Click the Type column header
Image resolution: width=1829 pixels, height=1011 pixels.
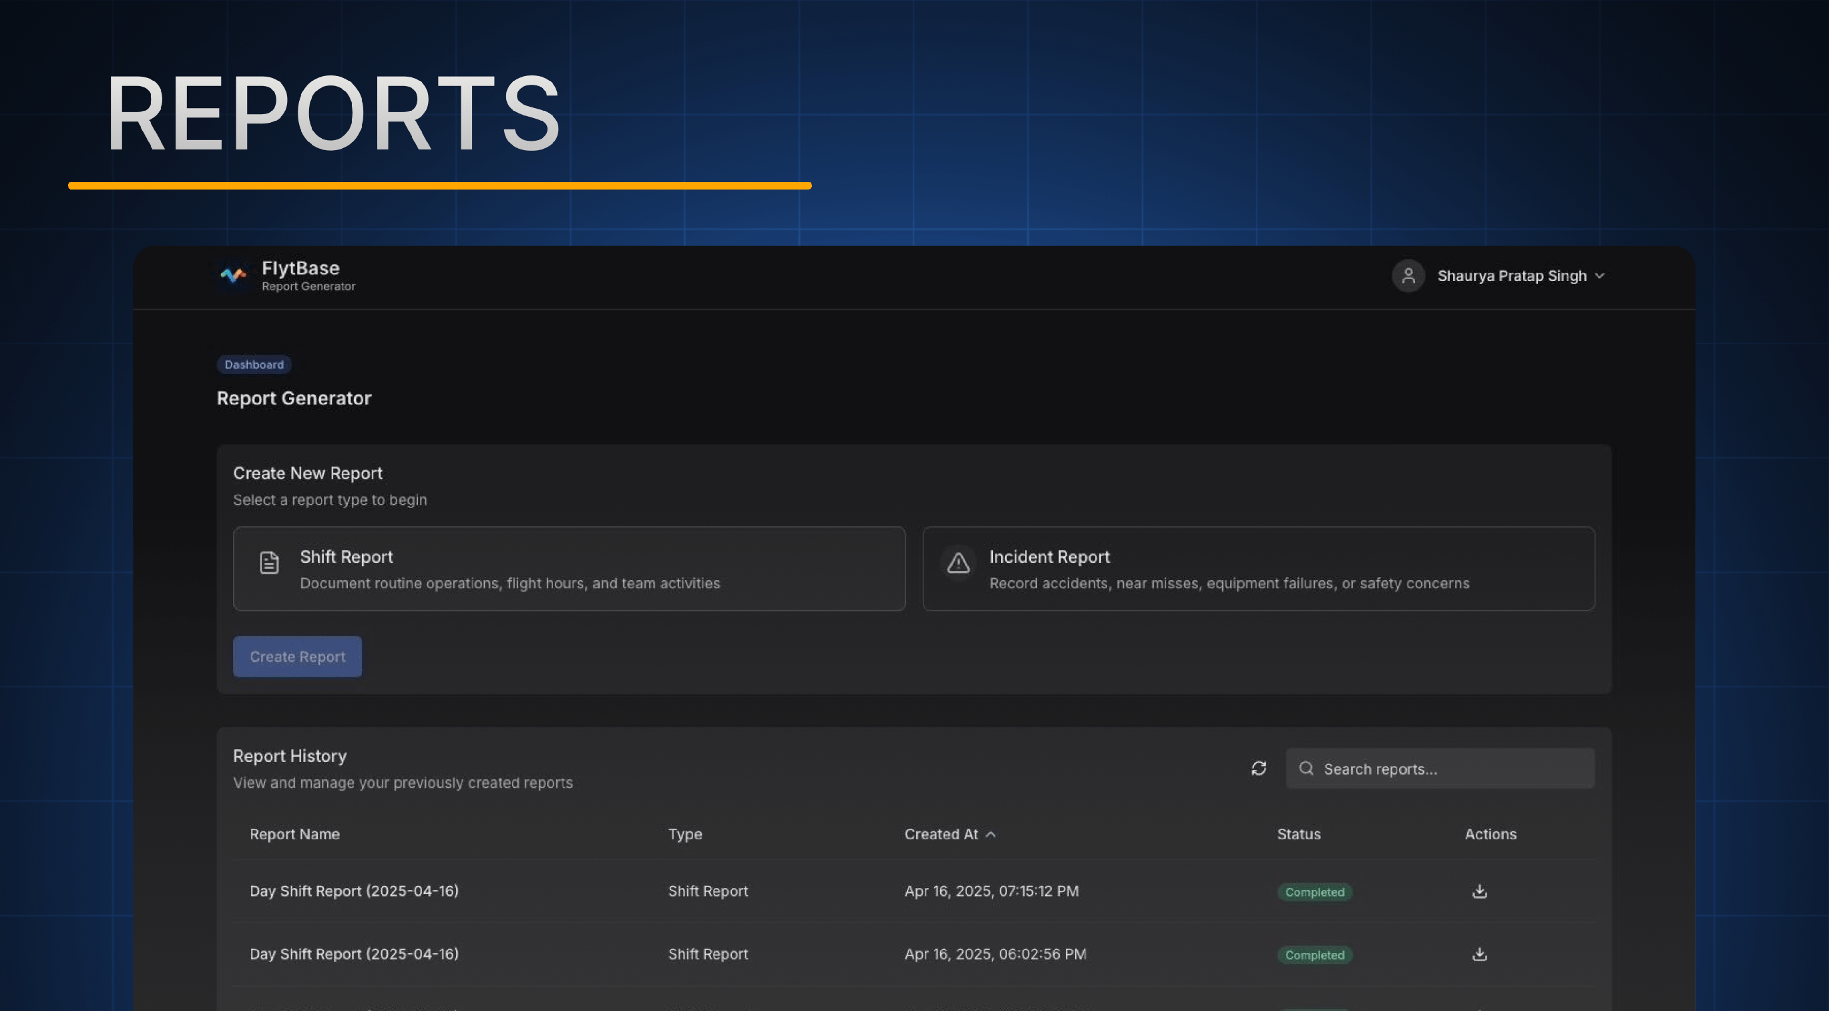[684, 834]
